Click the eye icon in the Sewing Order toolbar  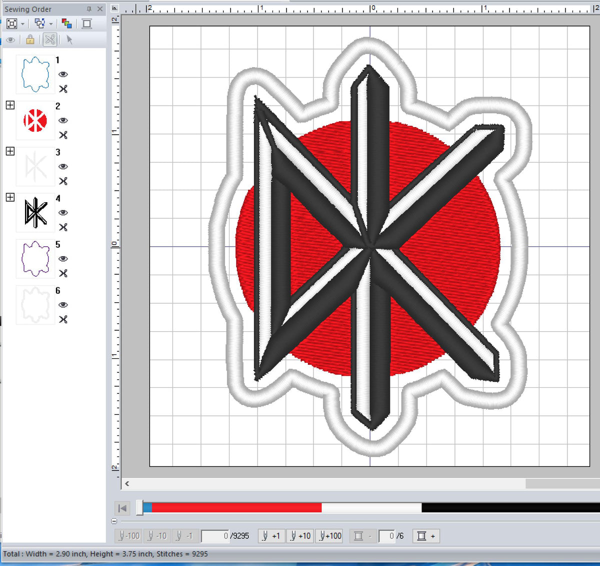[10, 40]
